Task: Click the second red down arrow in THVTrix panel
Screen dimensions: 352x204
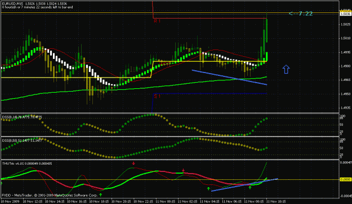Action: coord(183,170)
